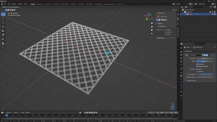Image resolution: width=217 pixels, height=122 pixels.
Task: Open Wireframe modifier extra options dropdown arrow
Action: [x=209, y=55]
